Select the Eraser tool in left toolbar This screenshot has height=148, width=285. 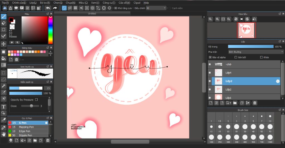pos(4,23)
